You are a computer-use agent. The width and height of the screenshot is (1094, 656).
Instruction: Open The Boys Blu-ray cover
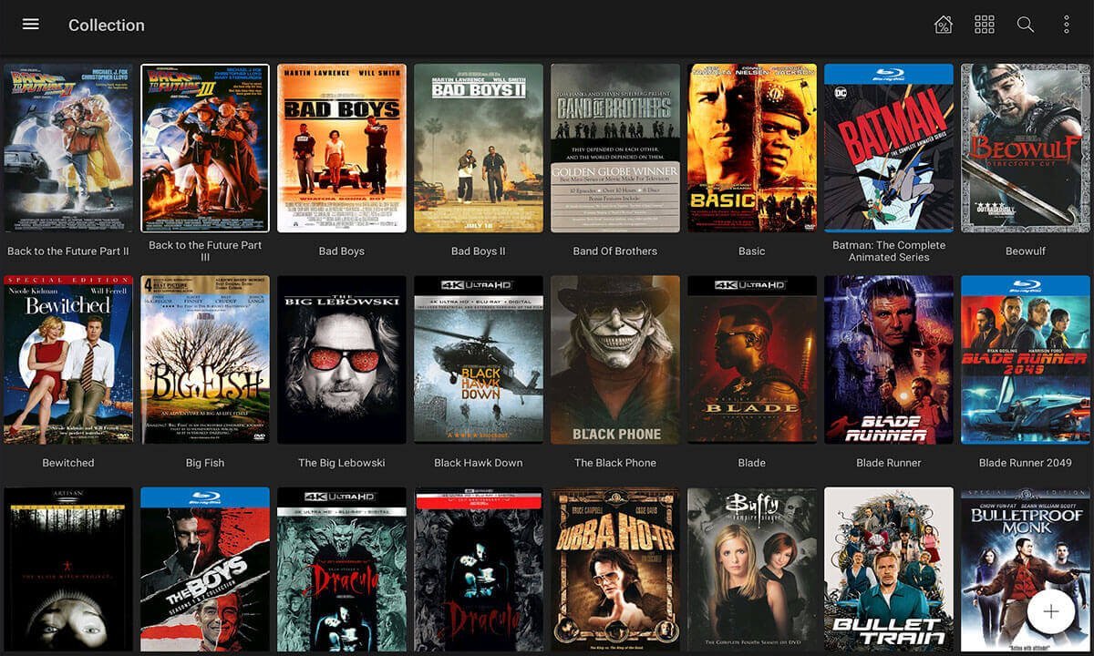pyautogui.click(x=205, y=569)
